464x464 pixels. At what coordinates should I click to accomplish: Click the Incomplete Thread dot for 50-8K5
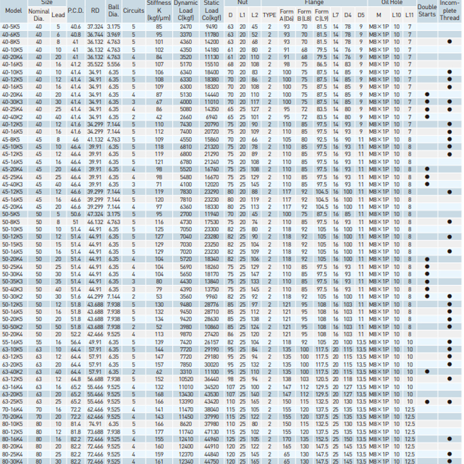point(449,222)
